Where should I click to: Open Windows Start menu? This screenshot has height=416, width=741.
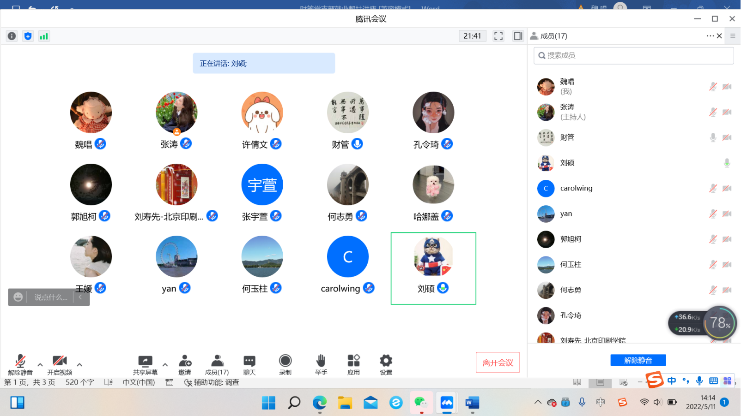(268, 403)
